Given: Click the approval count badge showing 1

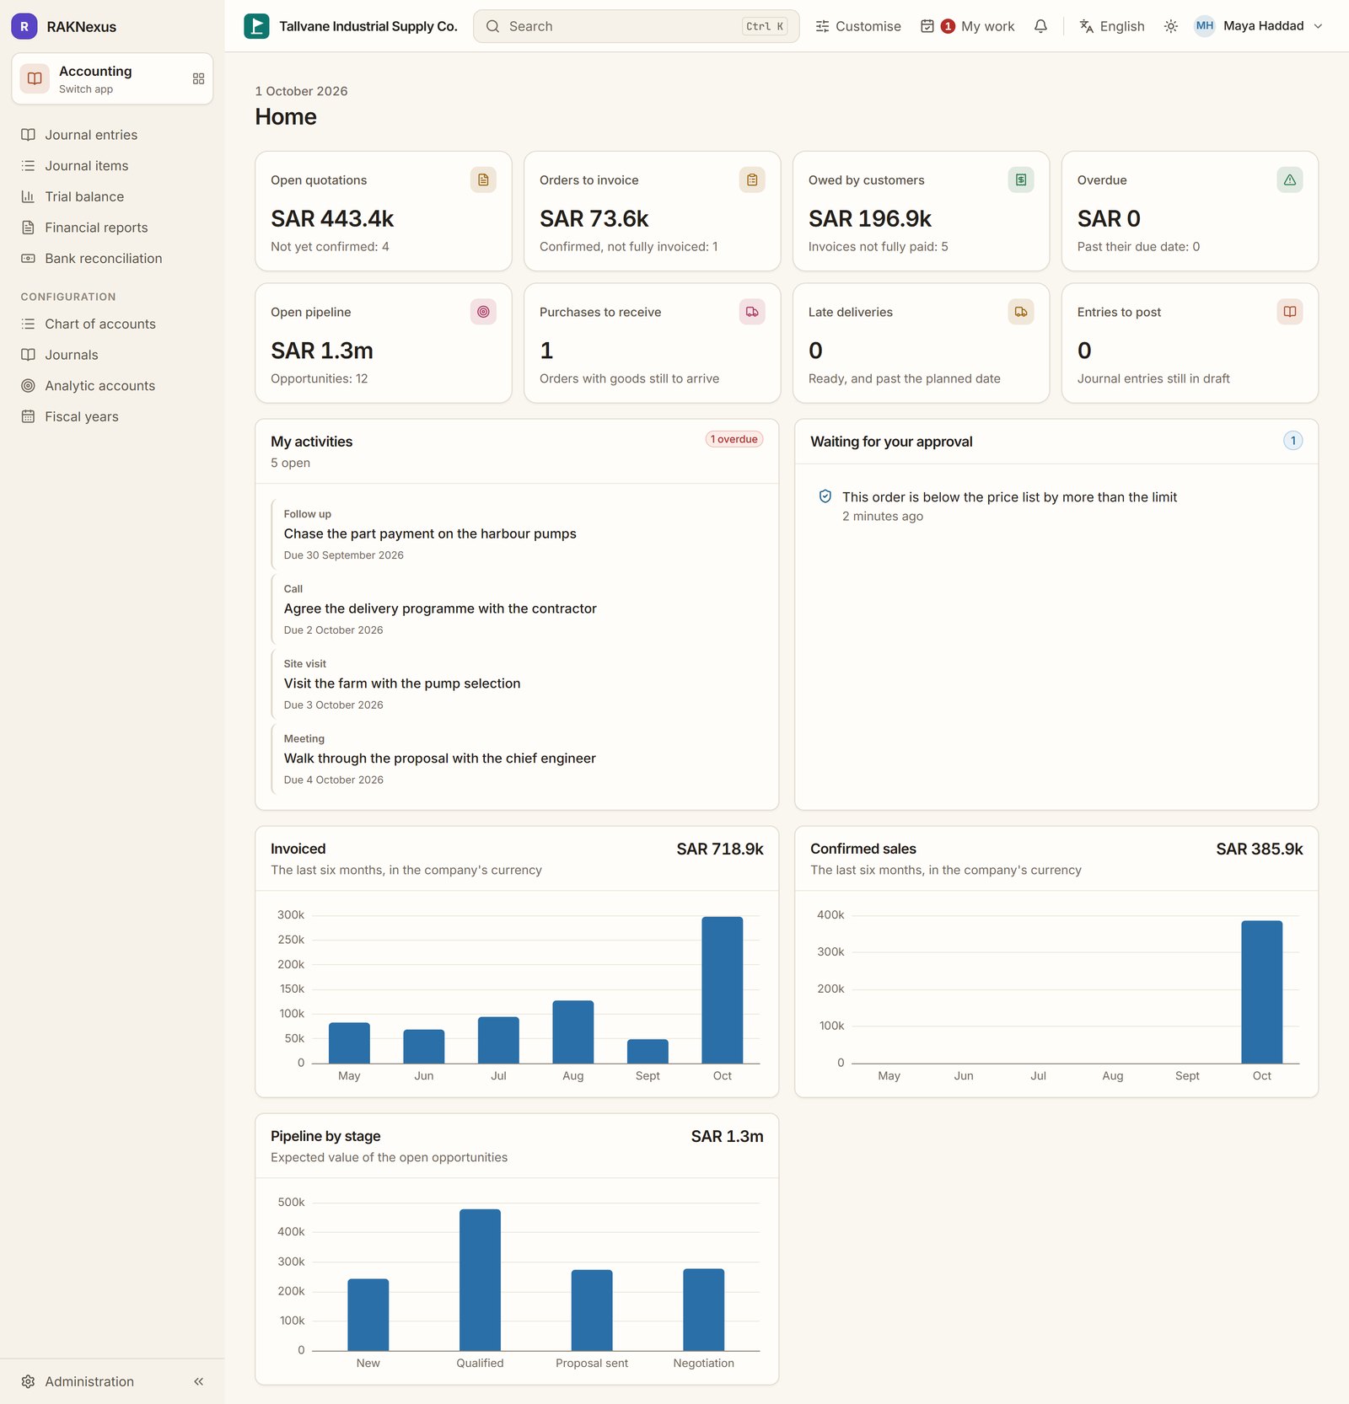Looking at the screenshot, I should click(1293, 441).
